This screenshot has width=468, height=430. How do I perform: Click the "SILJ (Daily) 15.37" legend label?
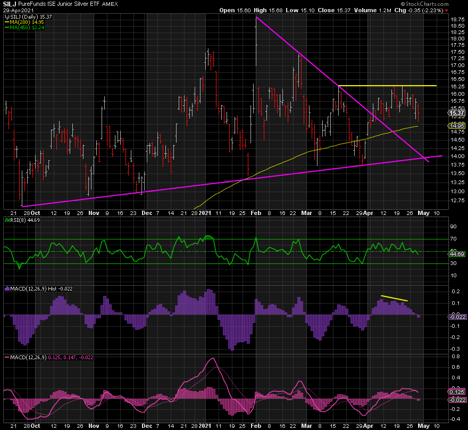(31, 17)
